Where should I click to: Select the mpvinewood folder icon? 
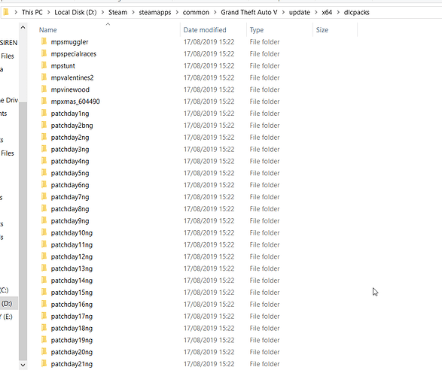click(x=44, y=89)
